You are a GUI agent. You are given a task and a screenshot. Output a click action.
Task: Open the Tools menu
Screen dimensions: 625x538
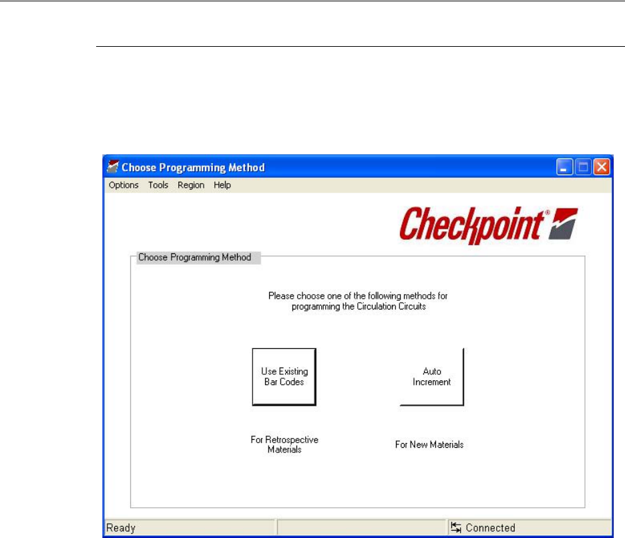click(x=158, y=185)
